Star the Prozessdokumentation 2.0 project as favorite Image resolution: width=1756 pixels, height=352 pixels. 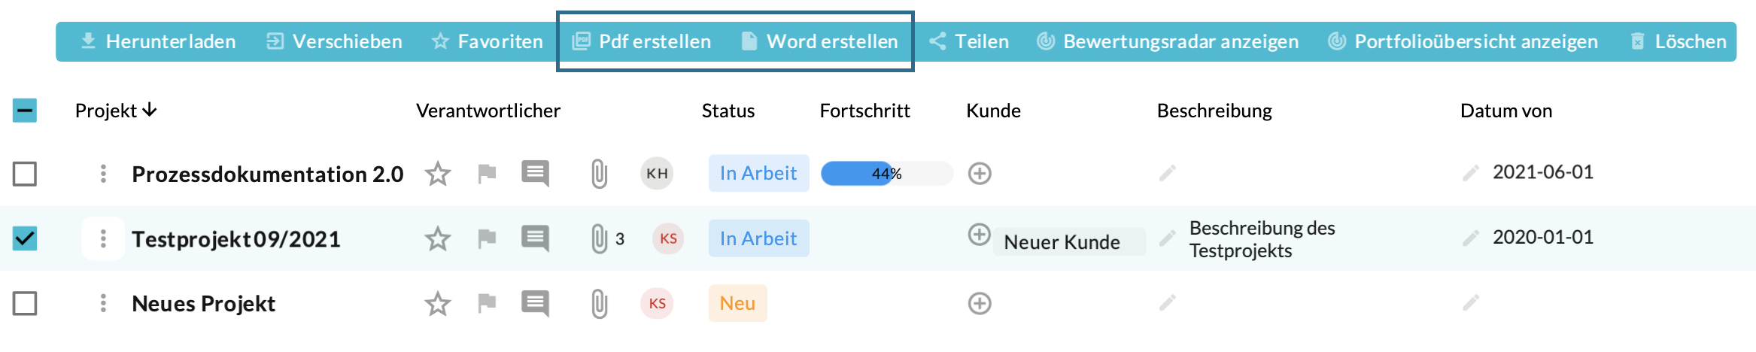[437, 174]
